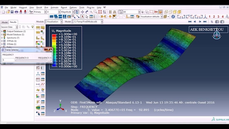The width and height of the screenshot is (229, 129).
Task: Expand the Spectrums (7) node
Action: pyautogui.click(x=2, y=38)
